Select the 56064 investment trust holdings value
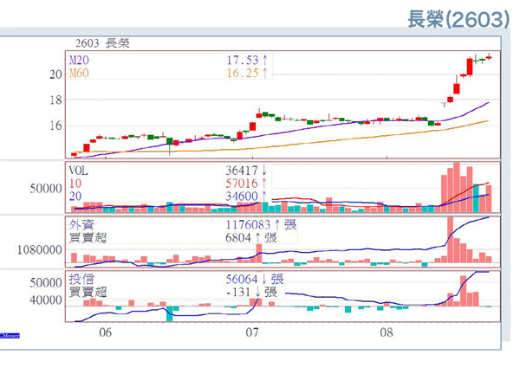Viewport: 520px width, 374px height. click(x=242, y=280)
